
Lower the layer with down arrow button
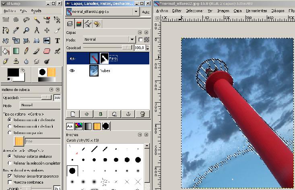pos(101,114)
